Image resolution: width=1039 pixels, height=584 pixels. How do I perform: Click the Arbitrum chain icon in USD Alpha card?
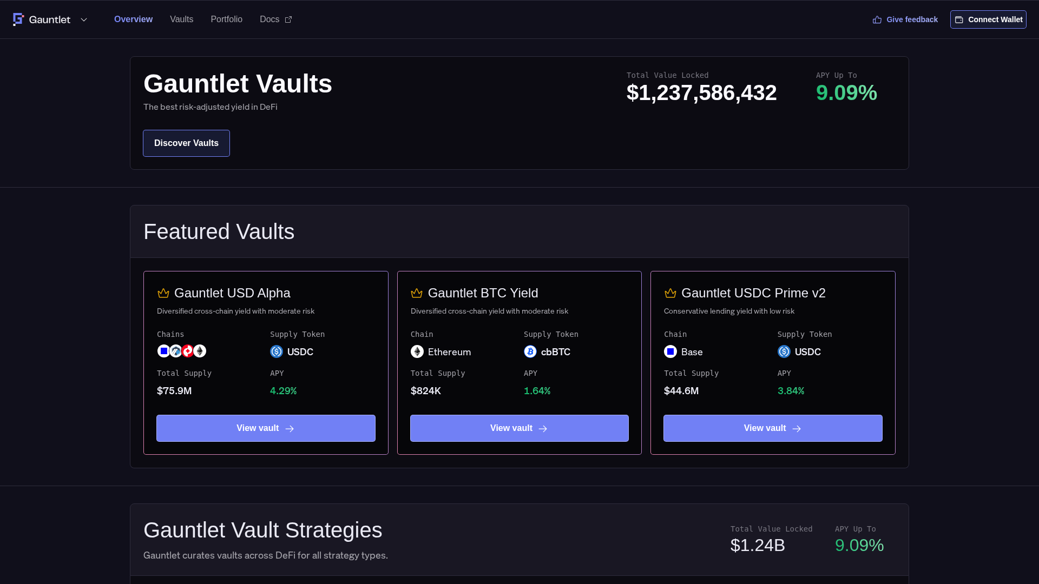coord(176,351)
